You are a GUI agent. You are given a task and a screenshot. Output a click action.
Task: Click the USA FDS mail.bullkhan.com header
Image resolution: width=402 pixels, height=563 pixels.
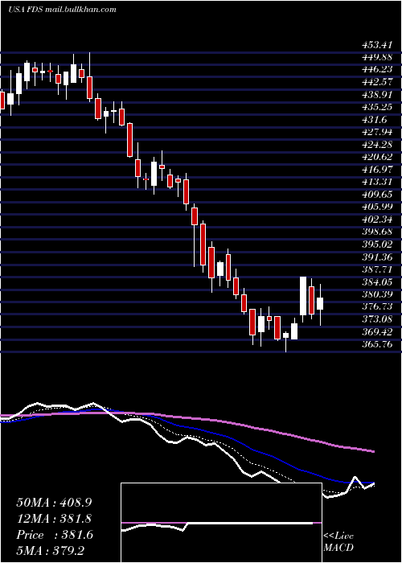pyautogui.click(x=62, y=10)
